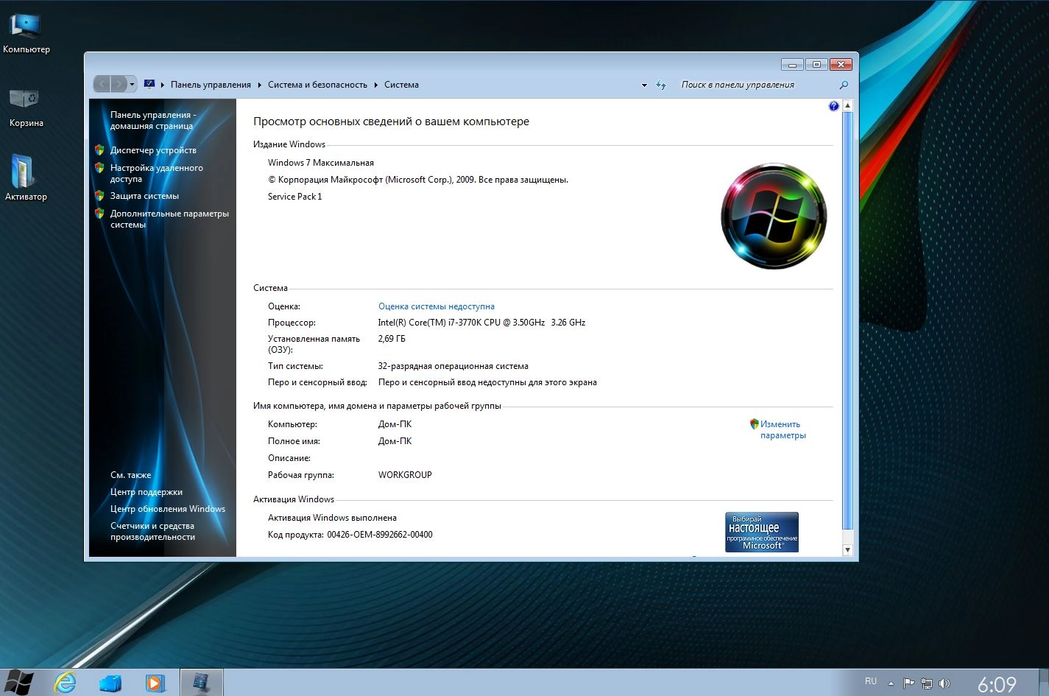Open Защита системы link
1049x696 pixels.
click(x=144, y=196)
